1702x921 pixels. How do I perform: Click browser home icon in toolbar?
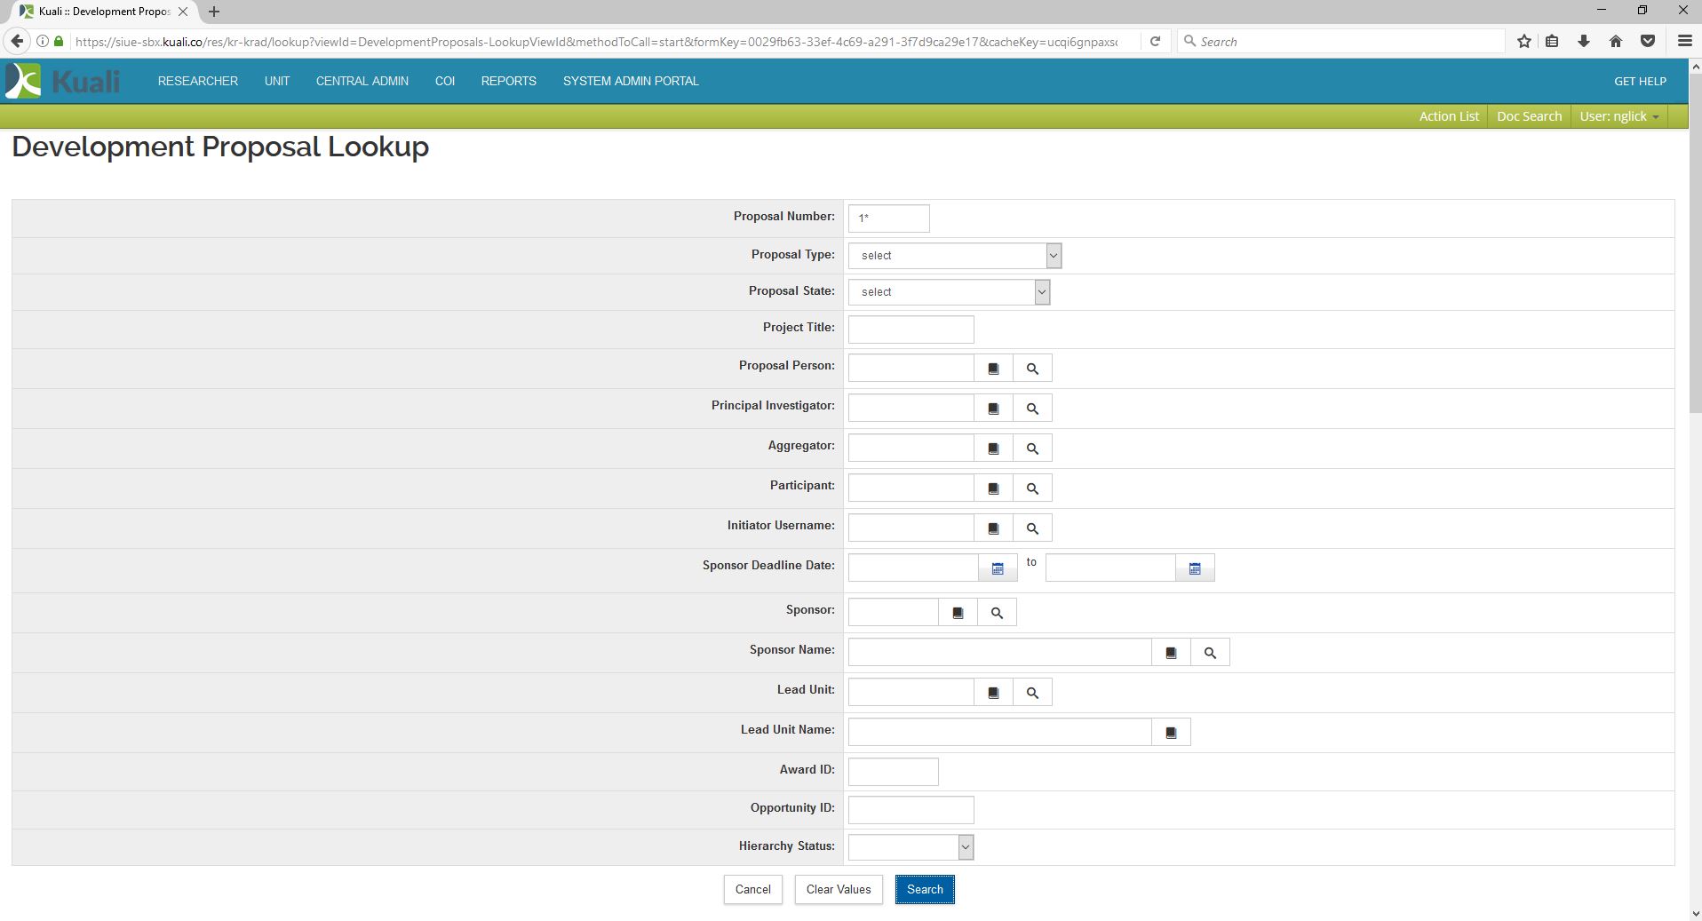click(x=1616, y=42)
